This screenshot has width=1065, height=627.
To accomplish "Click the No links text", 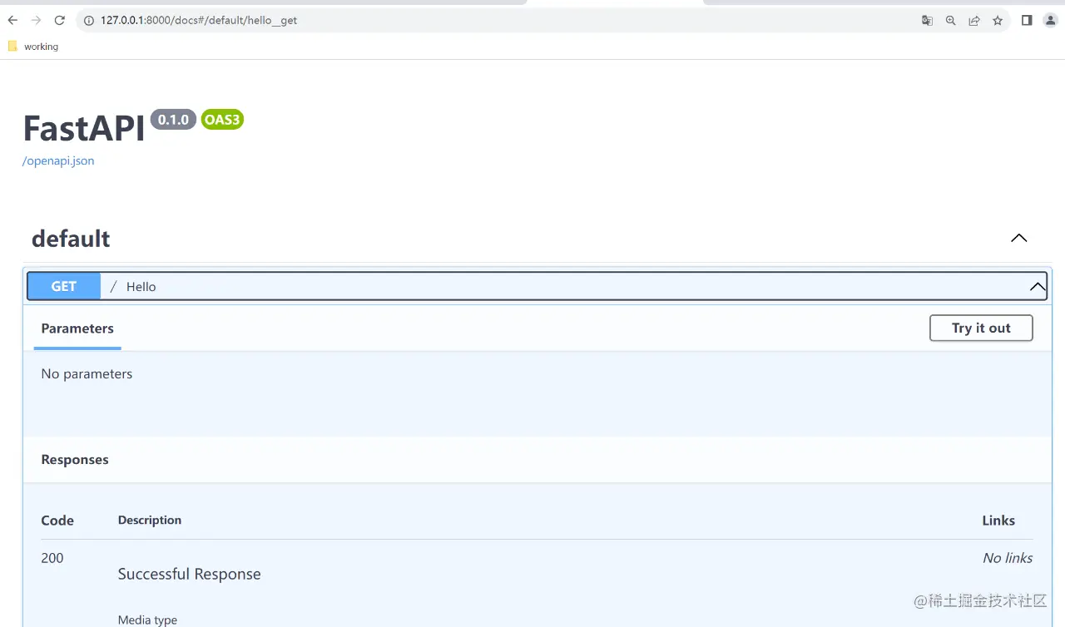I will point(1008,558).
